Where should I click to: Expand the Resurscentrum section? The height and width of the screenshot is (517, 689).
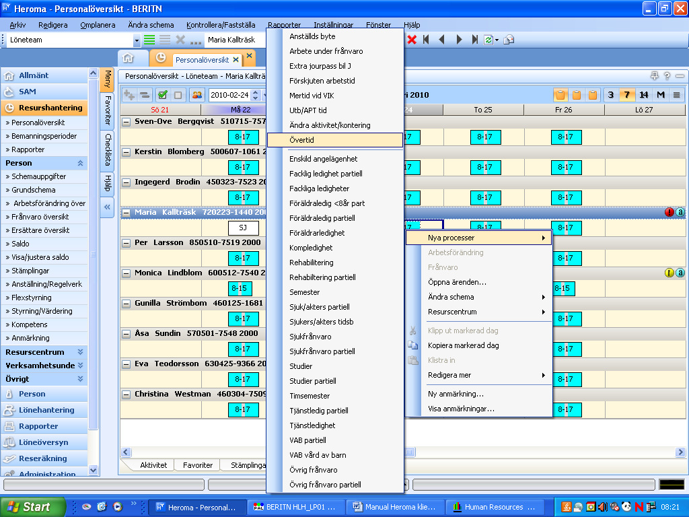click(81, 352)
